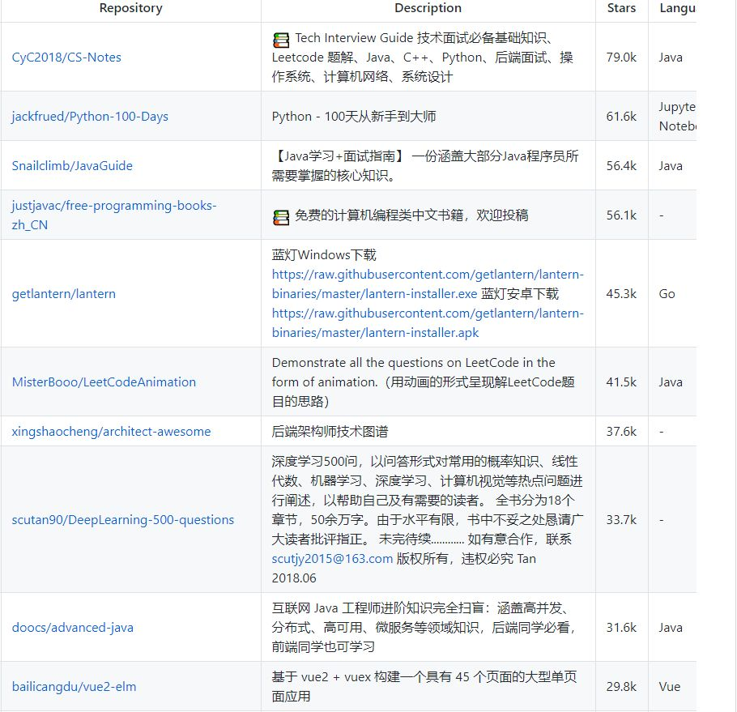This screenshot has height=712, width=737.
Task: Click the Python-100-Days description text
Action: point(354,116)
